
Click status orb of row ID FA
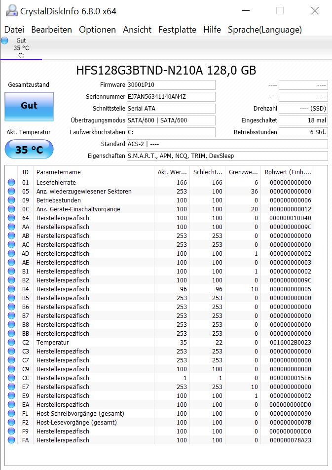11,440
